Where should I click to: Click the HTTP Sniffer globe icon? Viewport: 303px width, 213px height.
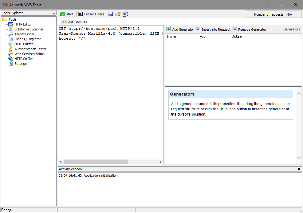(x=11, y=59)
